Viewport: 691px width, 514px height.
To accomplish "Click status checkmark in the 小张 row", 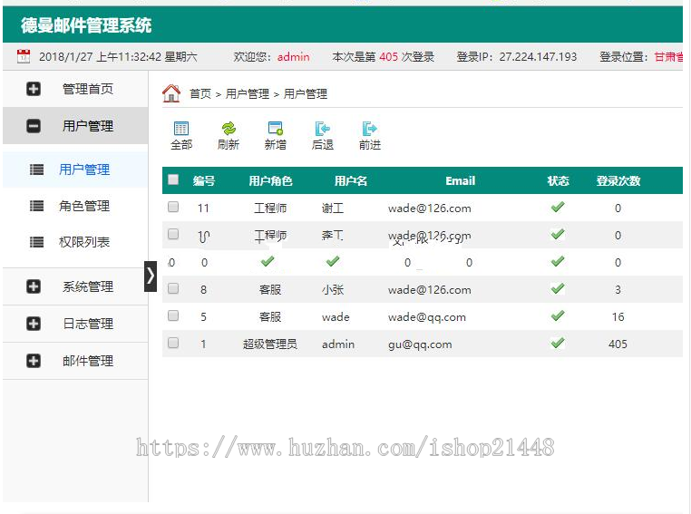I will point(558,289).
